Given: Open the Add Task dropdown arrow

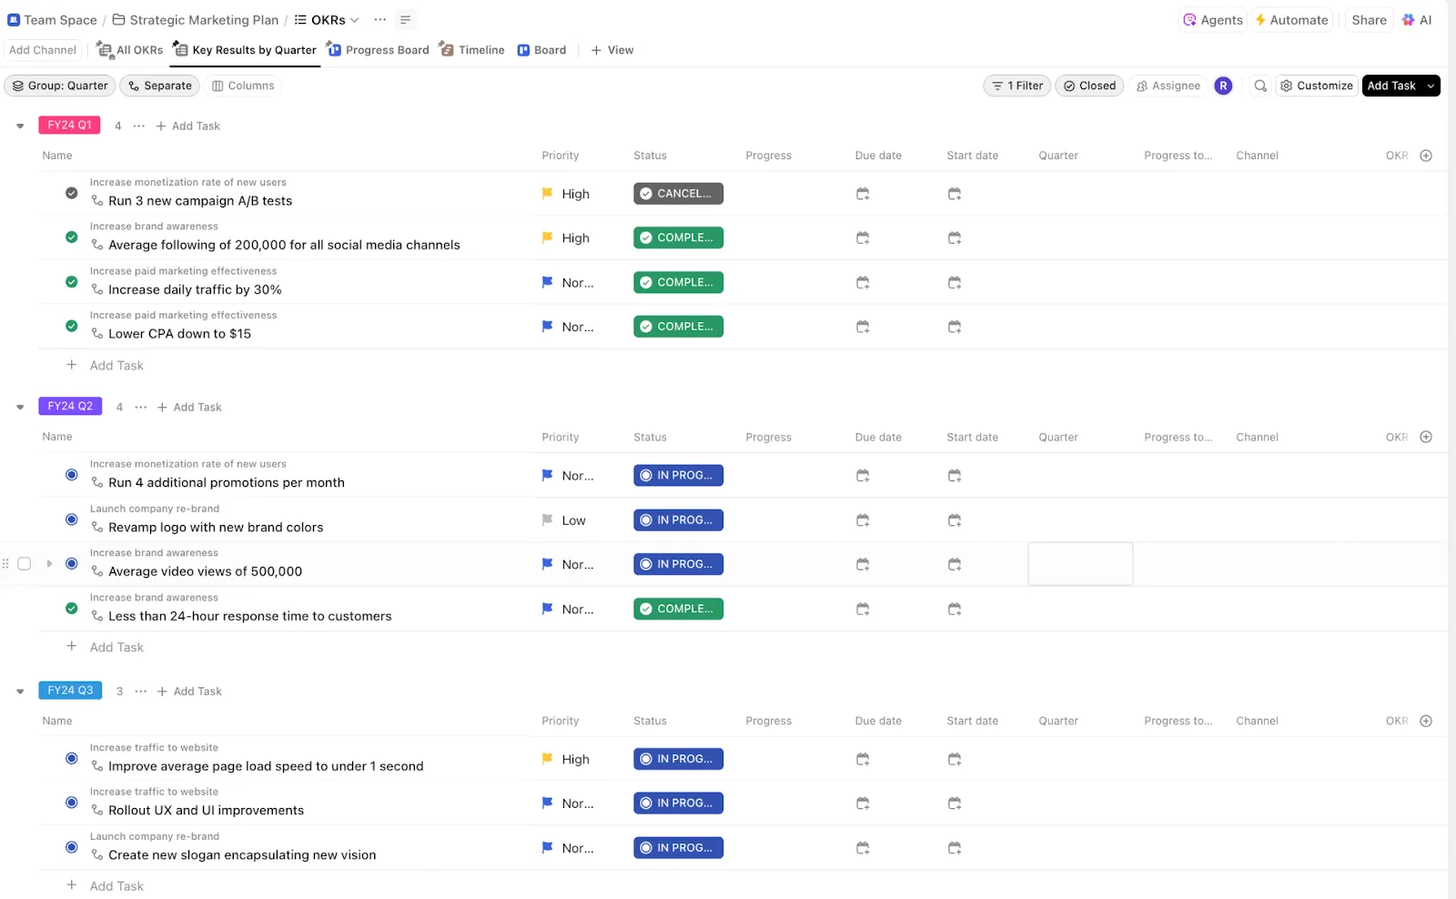Looking at the screenshot, I should (1431, 86).
